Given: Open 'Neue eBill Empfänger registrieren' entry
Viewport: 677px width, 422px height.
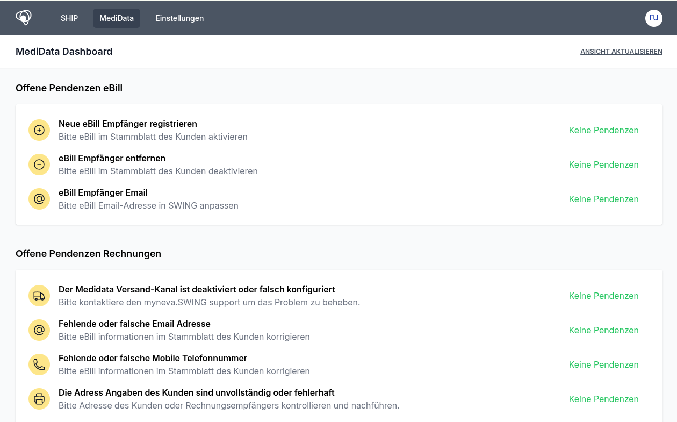Looking at the screenshot, I should pos(128,124).
